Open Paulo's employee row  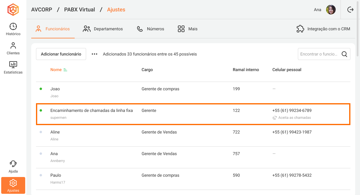point(56,175)
